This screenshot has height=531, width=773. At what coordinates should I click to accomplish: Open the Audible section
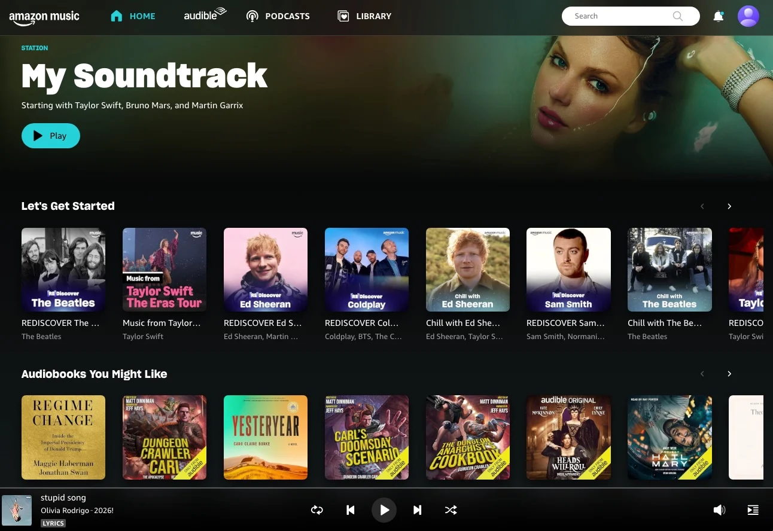(205, 15)
